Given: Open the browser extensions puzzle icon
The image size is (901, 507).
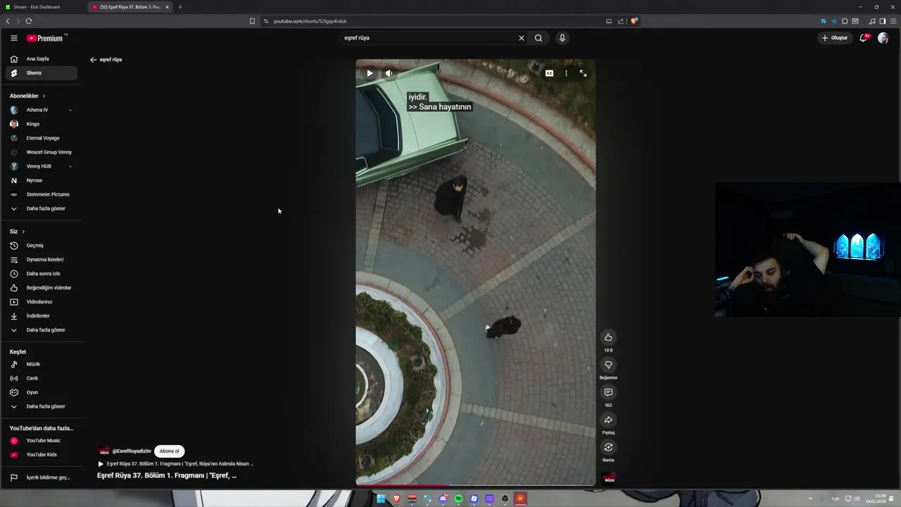Looking at the screenshot, I should pyautogui.click(x=845, y=21).
